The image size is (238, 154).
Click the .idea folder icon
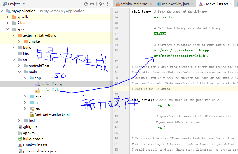coord(14,23)
